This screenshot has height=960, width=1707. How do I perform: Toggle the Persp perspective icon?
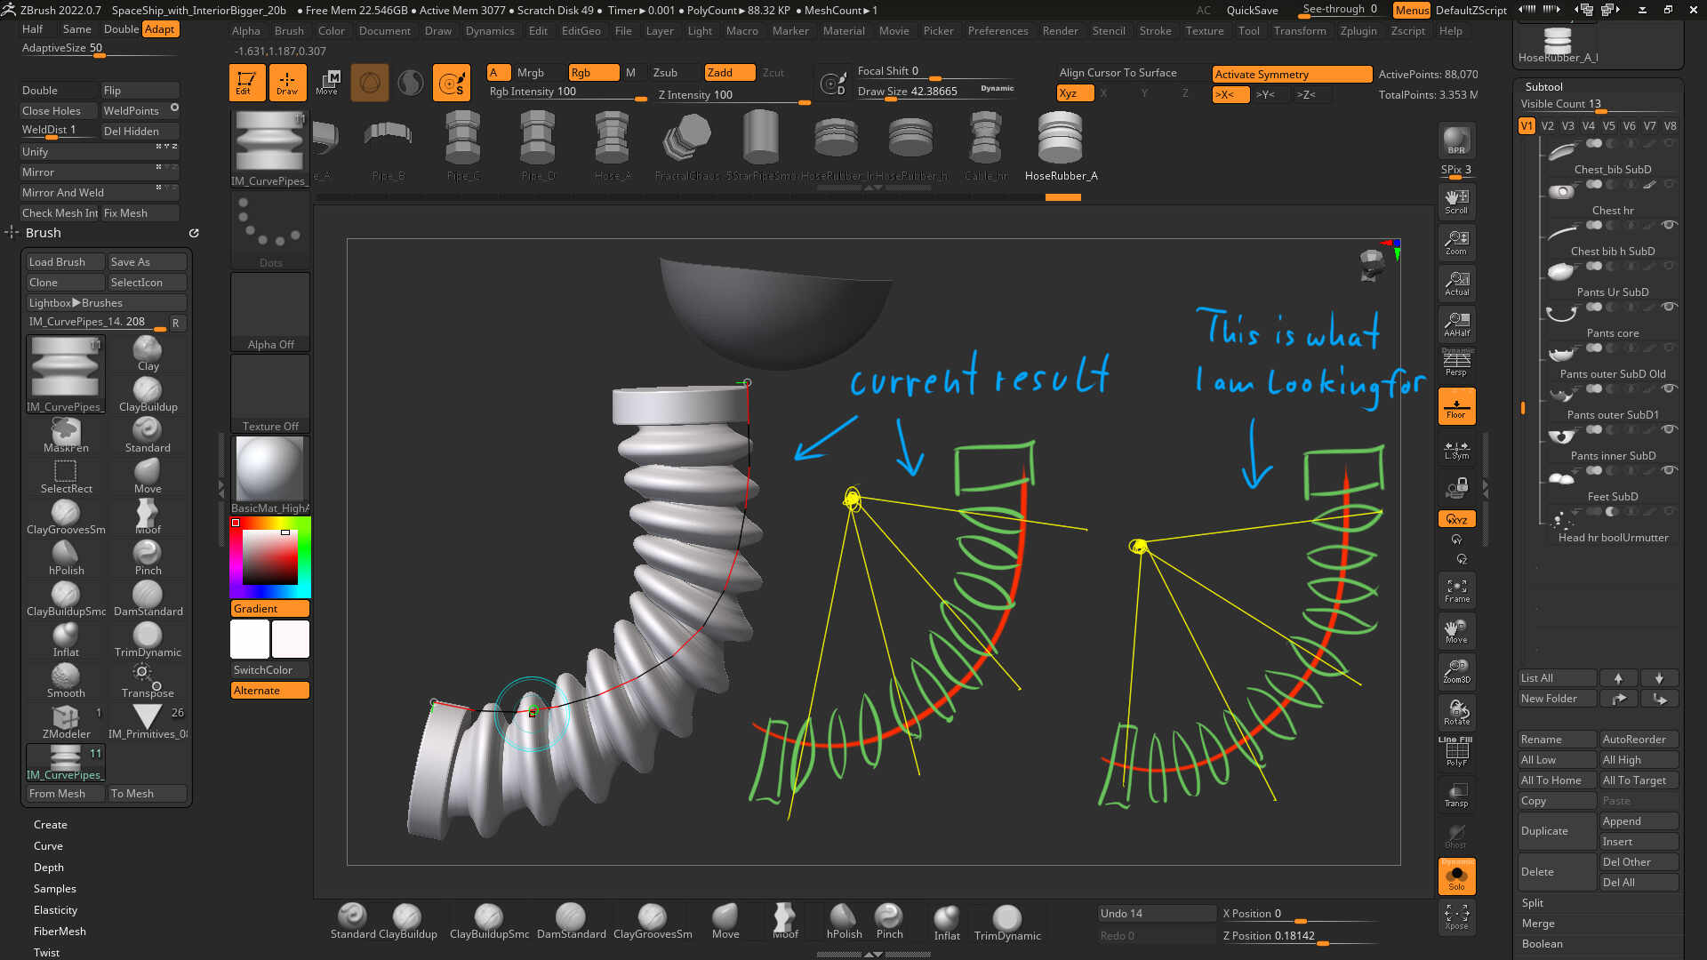(x=1456, y=363)
